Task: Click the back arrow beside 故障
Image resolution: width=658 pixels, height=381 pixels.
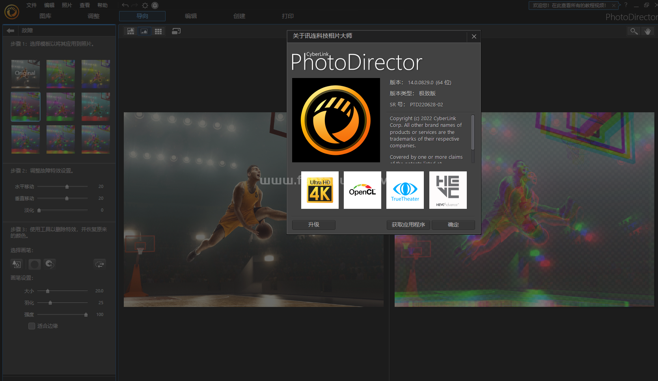Action: (x=11, y=30)
